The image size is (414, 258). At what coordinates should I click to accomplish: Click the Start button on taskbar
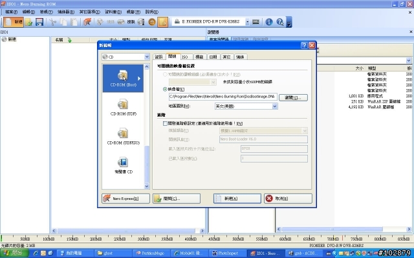(x=14, y=253)
